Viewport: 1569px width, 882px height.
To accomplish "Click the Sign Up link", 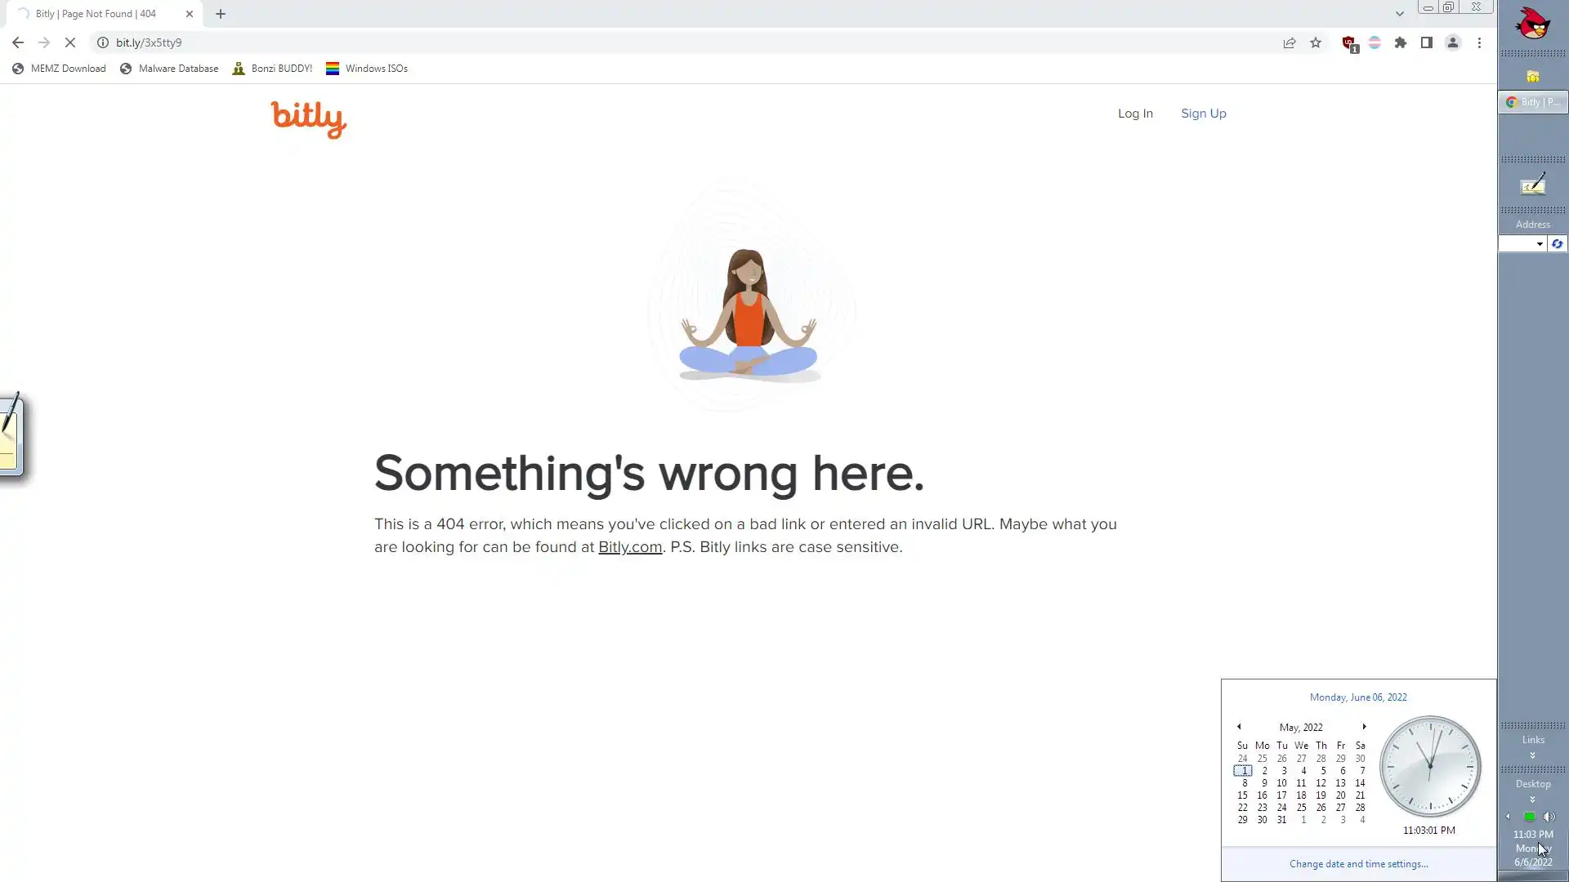I will tap(1203, 114).
